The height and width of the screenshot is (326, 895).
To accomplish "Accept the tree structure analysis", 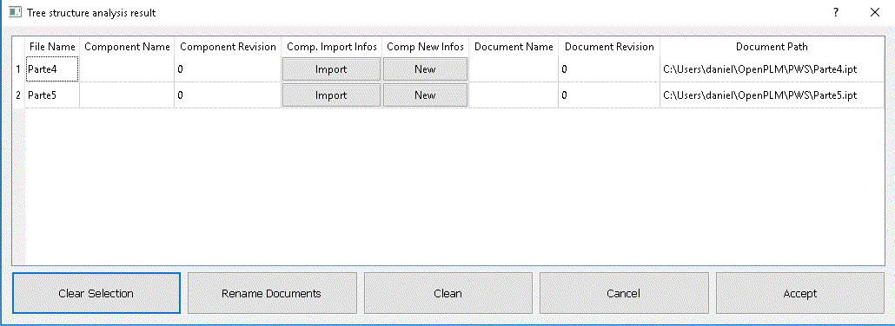I will point(800,293).
